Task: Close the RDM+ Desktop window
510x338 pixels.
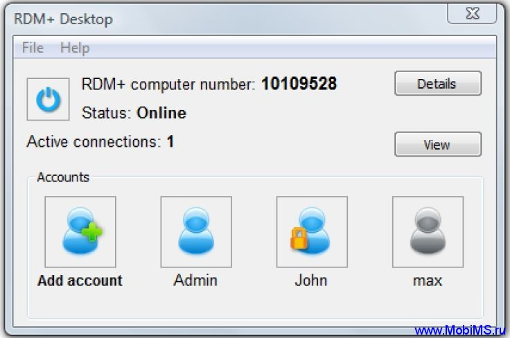Action: (473, 14)
